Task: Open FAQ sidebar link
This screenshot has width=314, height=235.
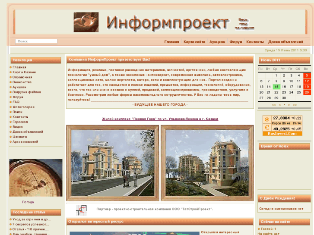Action: (x=16, y=102)
